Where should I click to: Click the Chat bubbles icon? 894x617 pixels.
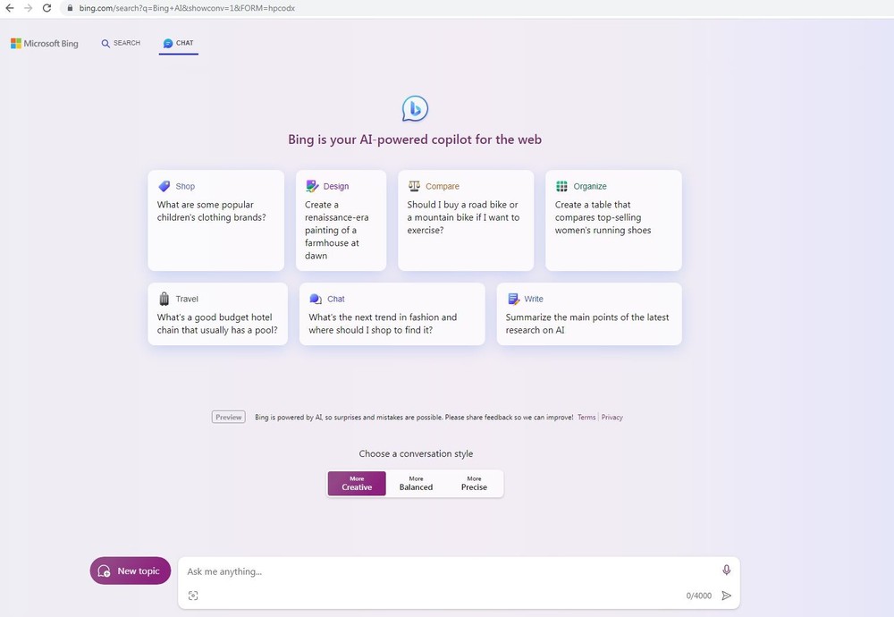(x=316, y=299)
